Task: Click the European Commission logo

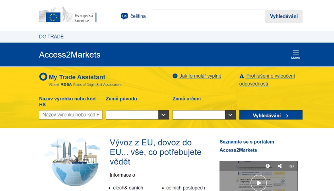Action: click(x=68, y=14)
